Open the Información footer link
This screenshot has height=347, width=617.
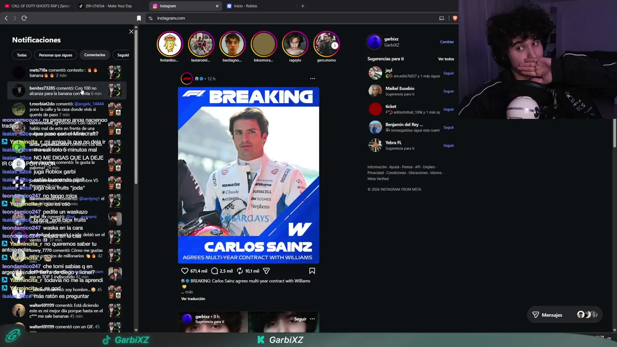click(x=377, y=167)
